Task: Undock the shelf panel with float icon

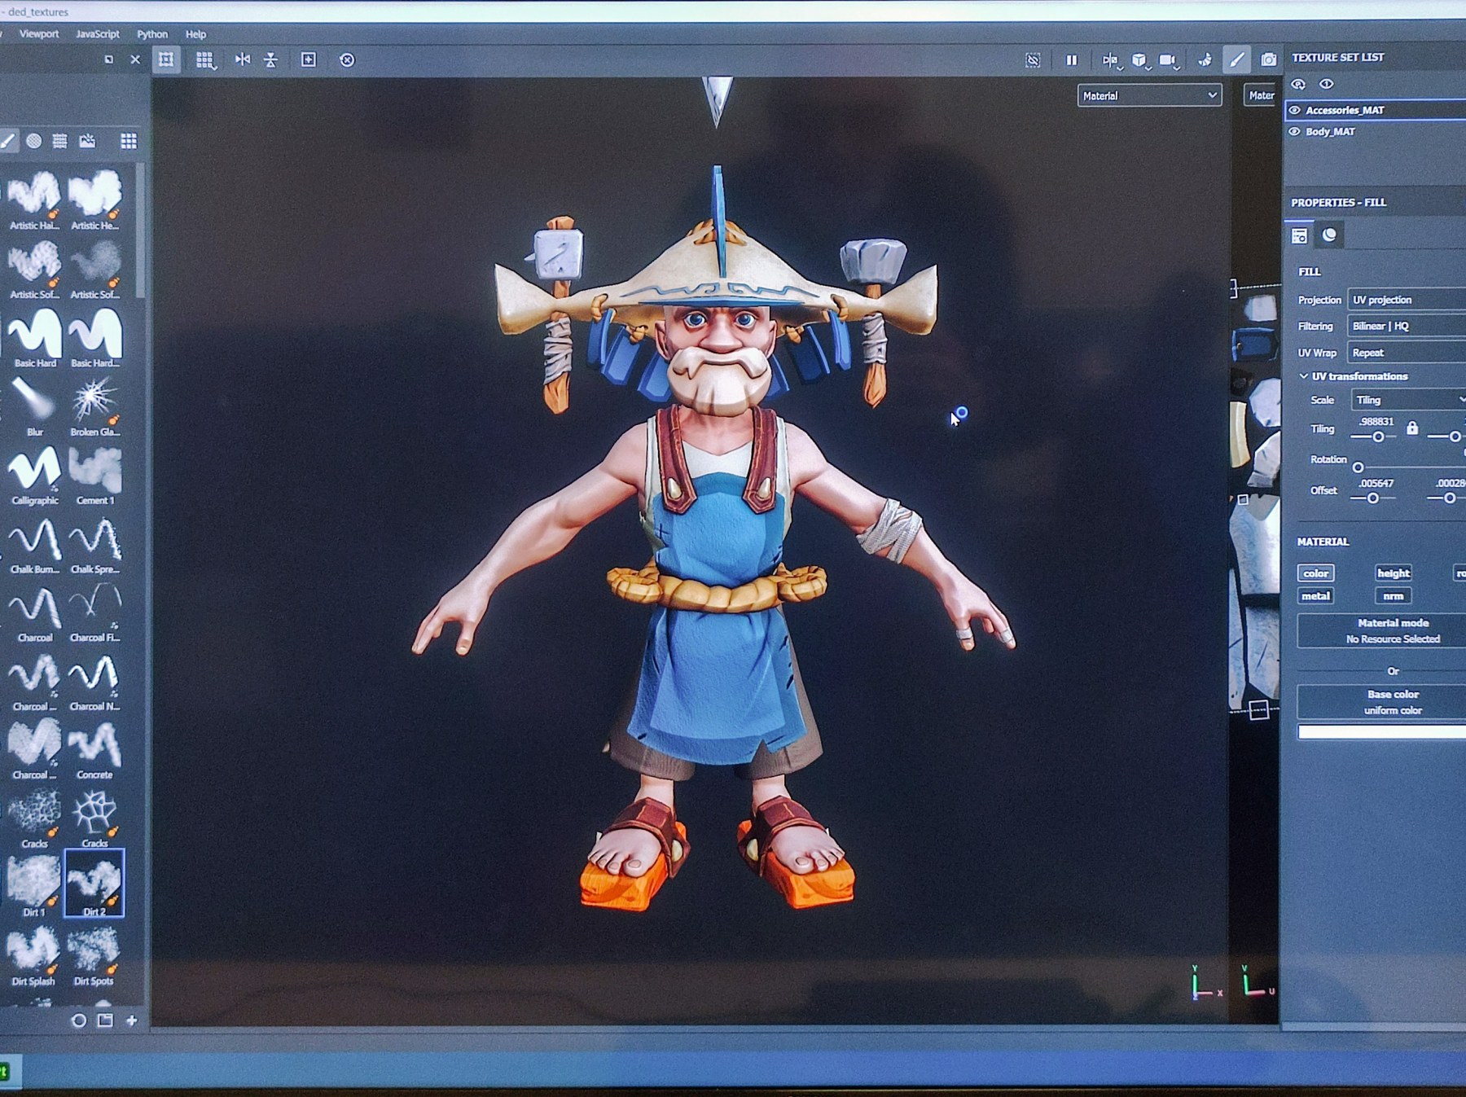Action: pos(109,59)
